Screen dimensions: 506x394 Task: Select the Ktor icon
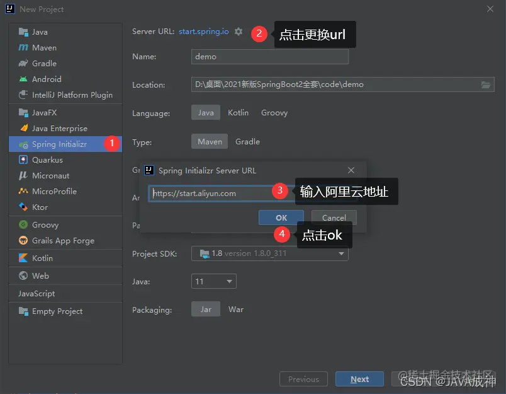click(23, 207)
